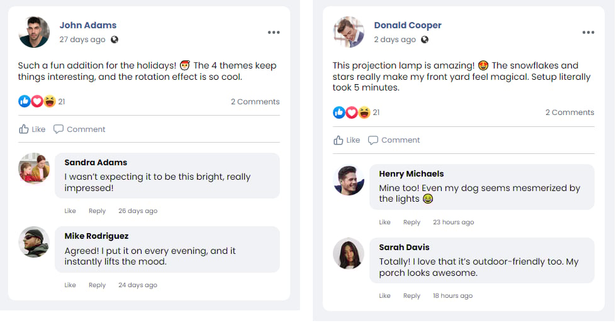Click thumbs-up reaction icon on John Adams' post
The width and height of the screenshot is (616, 323).
point(25,101)
